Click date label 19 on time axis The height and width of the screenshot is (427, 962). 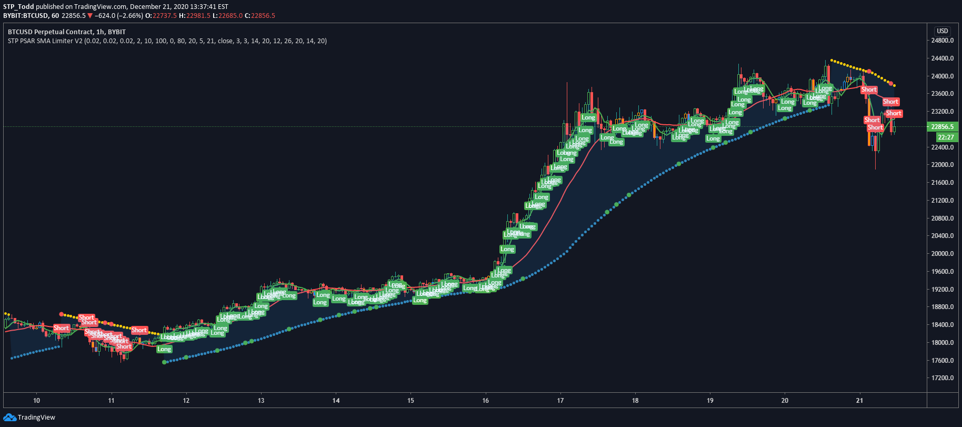[710, 401]
